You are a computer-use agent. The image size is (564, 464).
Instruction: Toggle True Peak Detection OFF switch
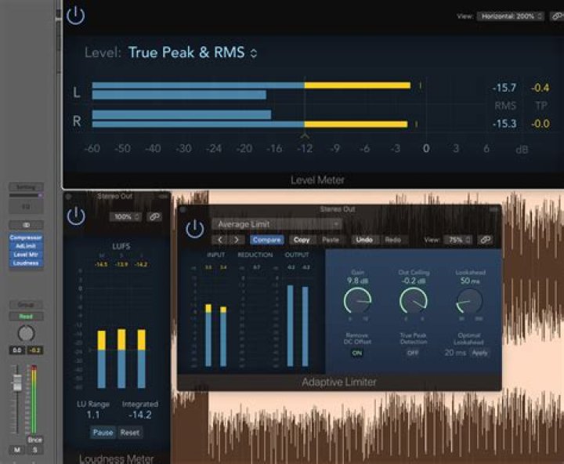point(413,353)
